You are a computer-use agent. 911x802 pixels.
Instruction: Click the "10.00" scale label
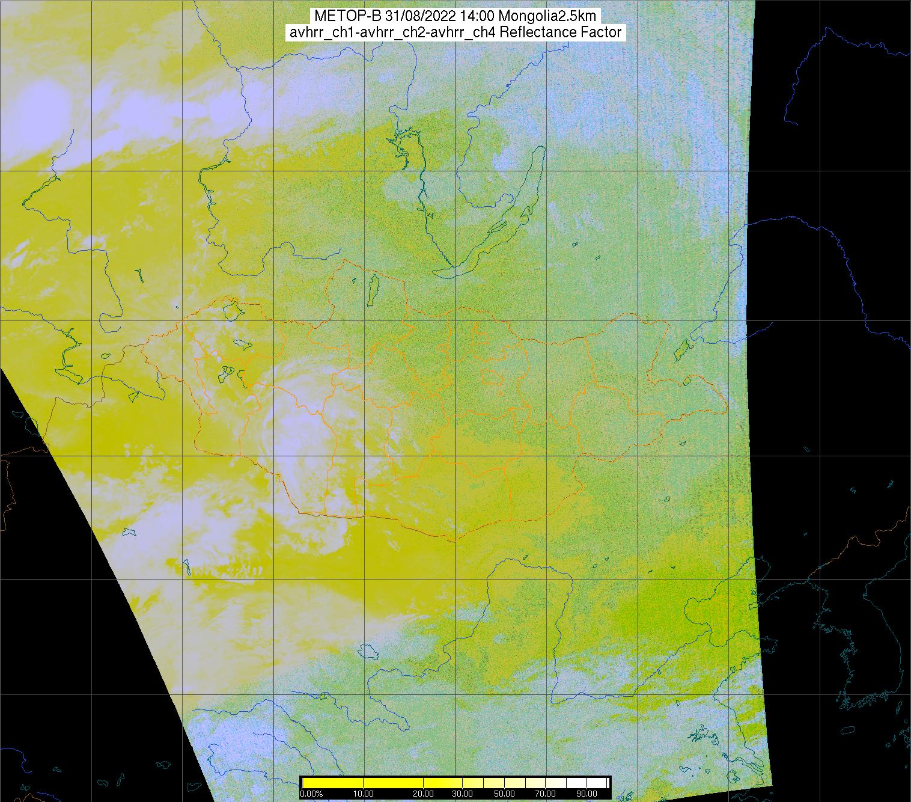coord(364,794)
